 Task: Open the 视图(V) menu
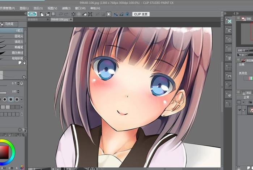pos(52,8)
